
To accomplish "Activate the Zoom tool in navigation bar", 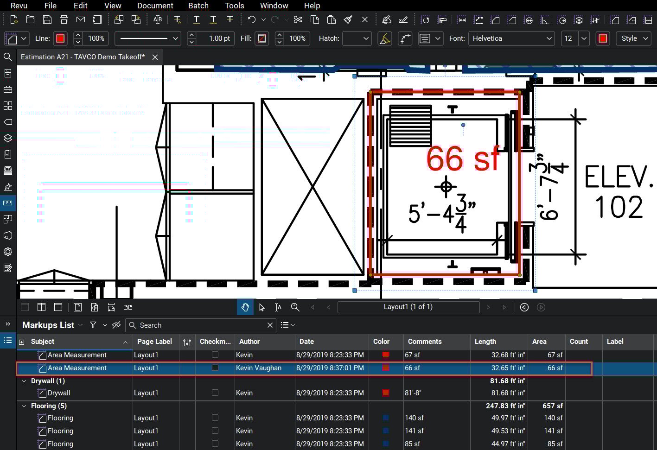I will point(295,307).
